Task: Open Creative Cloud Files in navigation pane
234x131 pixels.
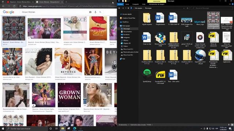Action: pyautogui.click(x=129, y=18)
